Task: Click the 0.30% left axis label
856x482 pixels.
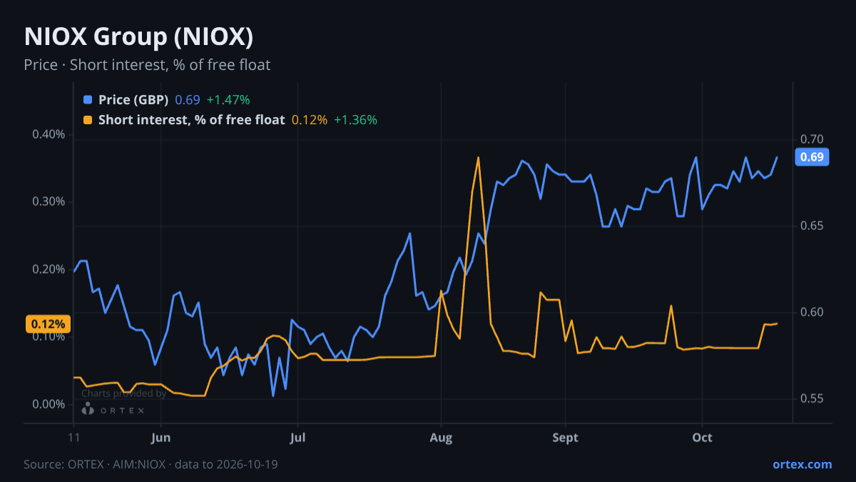Action: tap(49, 201)
